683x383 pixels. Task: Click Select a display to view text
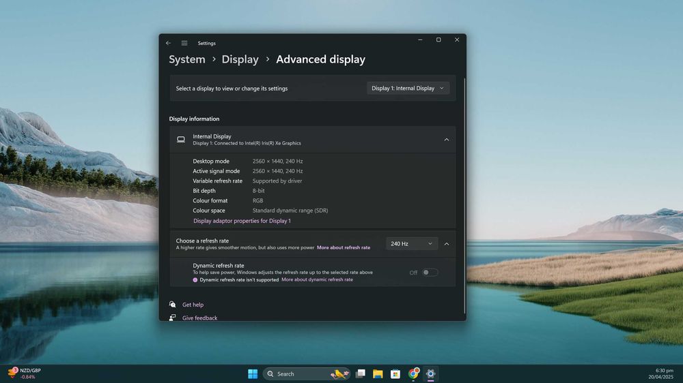tap(232, 88)
